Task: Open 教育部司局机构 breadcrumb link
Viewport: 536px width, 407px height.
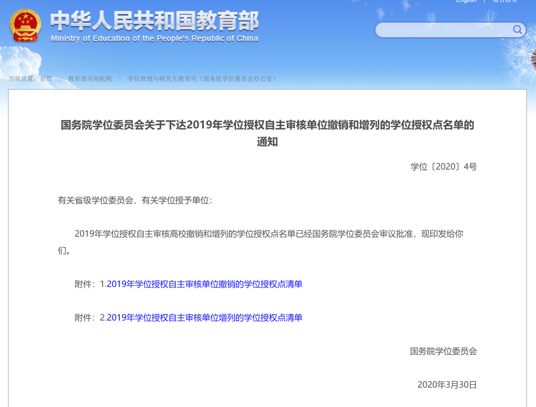Action: click(90, 79)
